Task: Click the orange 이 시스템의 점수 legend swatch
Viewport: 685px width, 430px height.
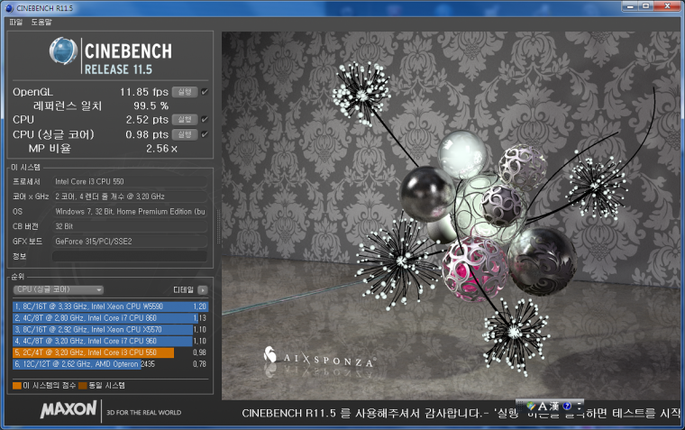Action: (17, 386)
